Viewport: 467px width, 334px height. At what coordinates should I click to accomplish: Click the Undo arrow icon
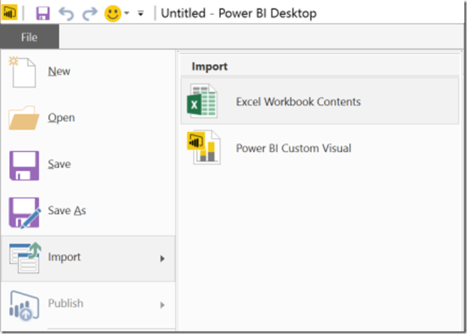[66, 13]
